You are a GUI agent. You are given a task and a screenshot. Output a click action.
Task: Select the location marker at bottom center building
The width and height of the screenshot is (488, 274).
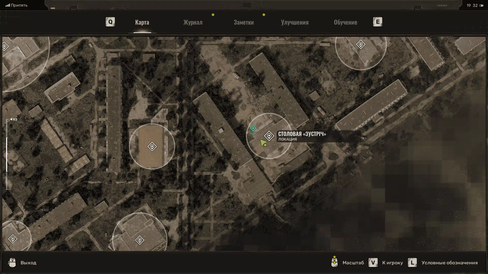[140, 240]
